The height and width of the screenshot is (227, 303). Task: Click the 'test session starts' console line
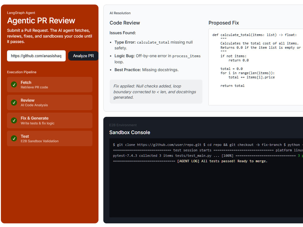[x=208, y=150]
